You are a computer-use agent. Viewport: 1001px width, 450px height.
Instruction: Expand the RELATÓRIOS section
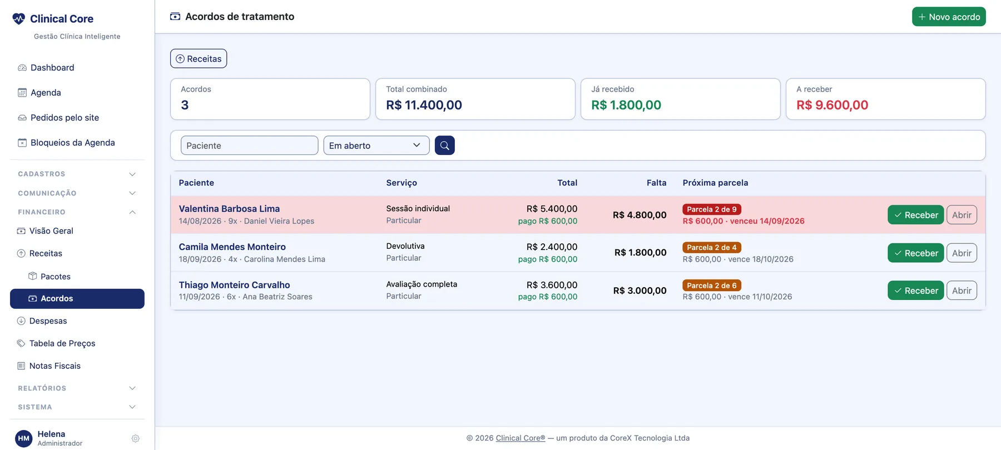[x=77, y=388]
